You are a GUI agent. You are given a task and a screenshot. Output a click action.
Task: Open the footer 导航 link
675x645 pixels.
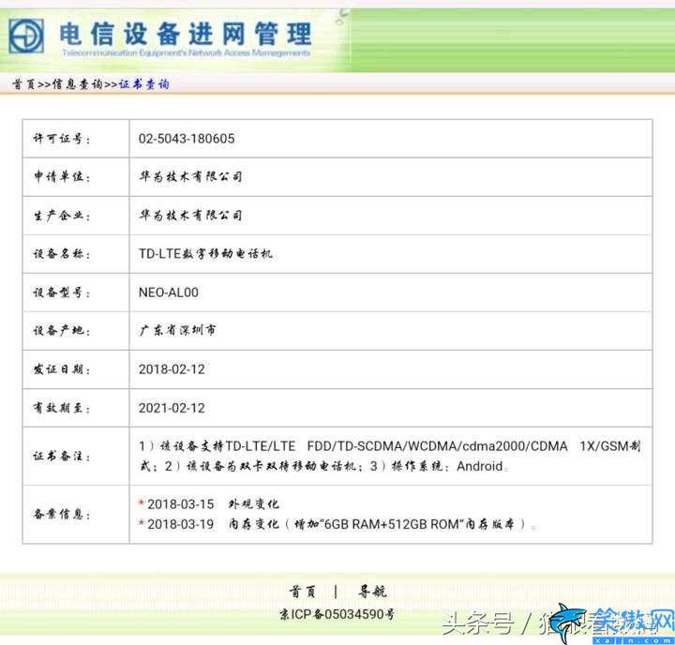(x=372, y=592)
